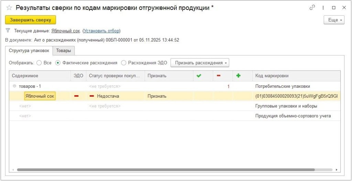Screen dimensions: 352x181
Task: Click the "Установить отбор" link
Action: click(101, 31)
